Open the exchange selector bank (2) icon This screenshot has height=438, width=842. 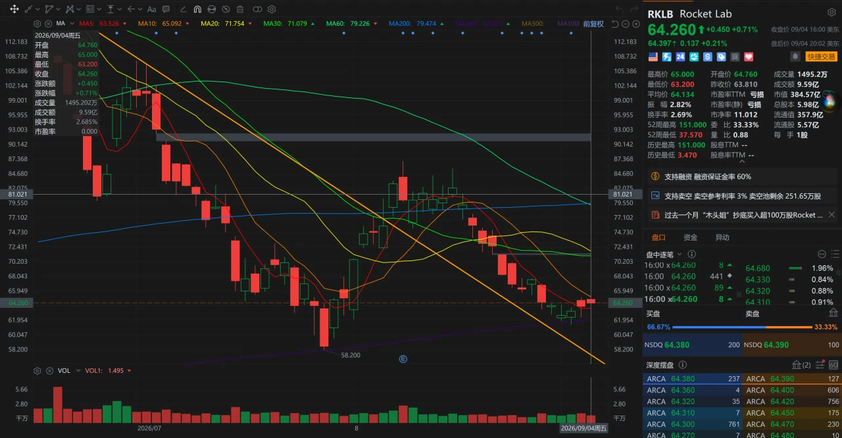[801, 364]
